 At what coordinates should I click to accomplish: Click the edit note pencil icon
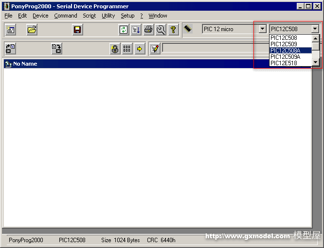click(155, 49)
